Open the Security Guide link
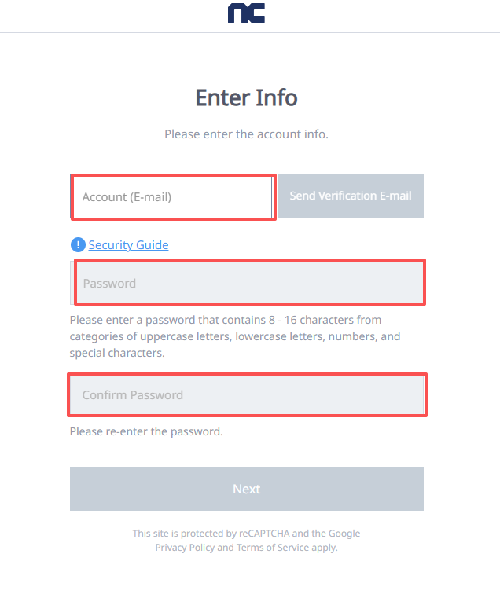This screenshot has height=594, width=500. 128,244
